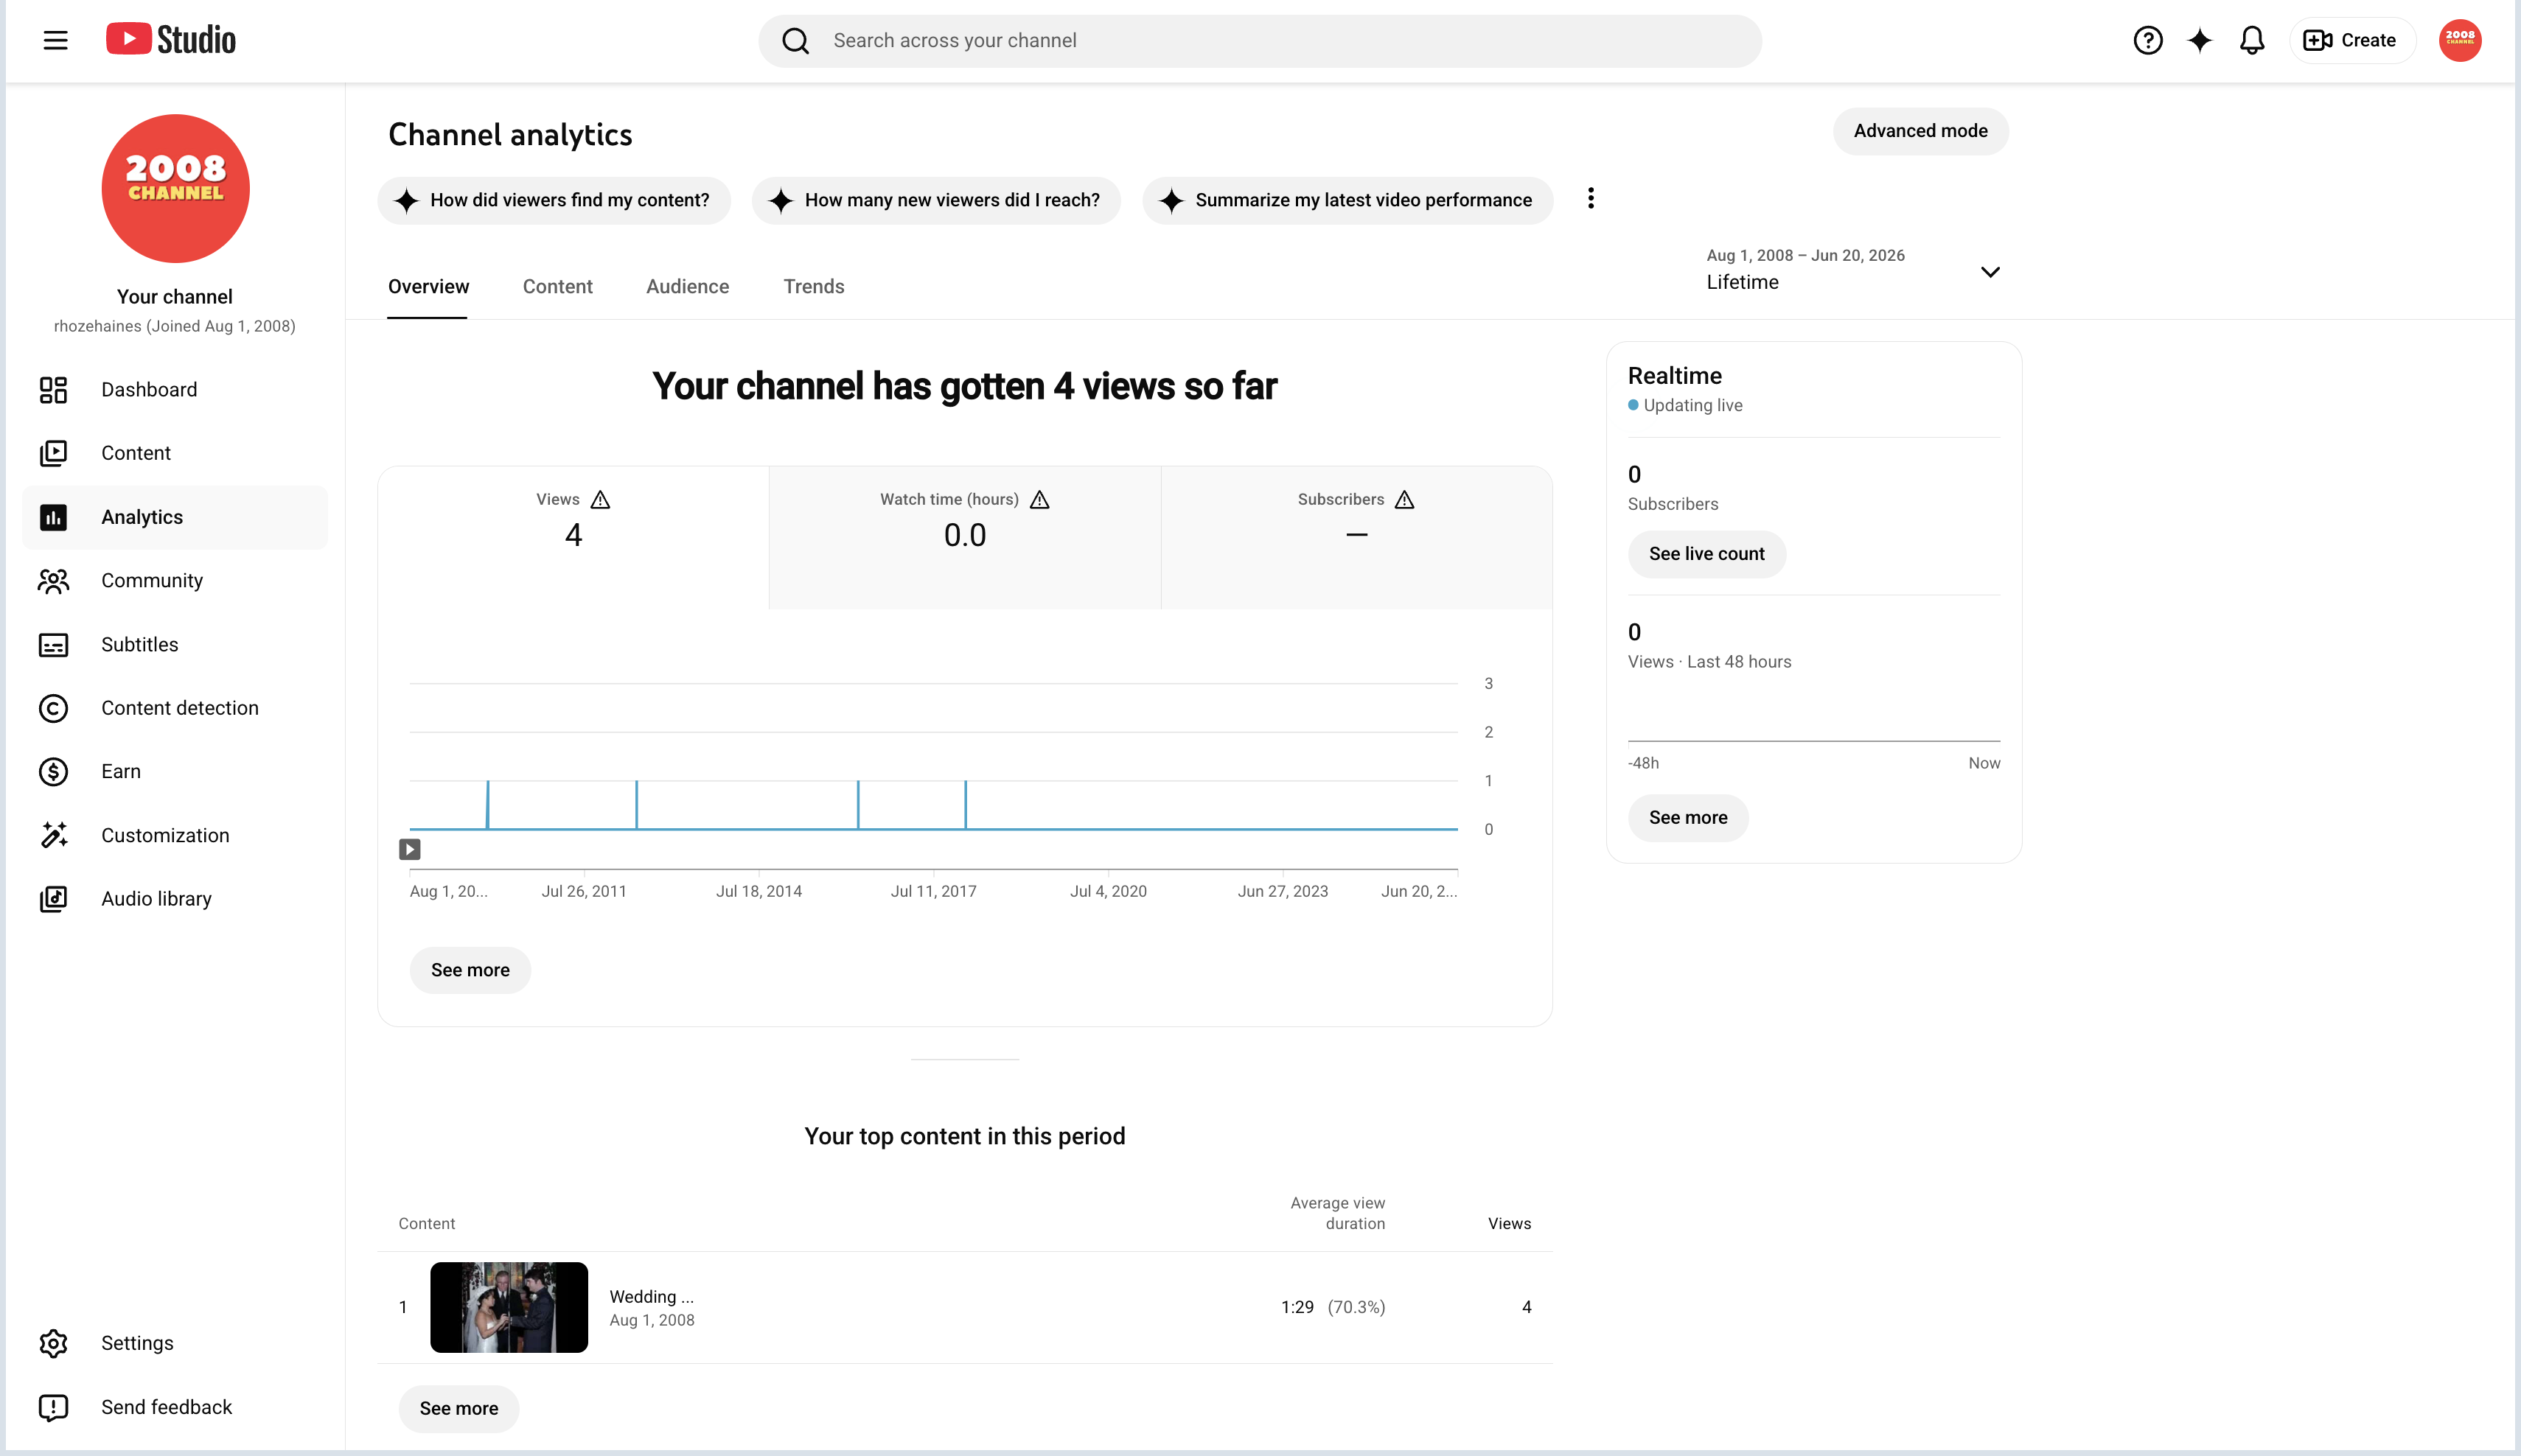The image size is (2521, 1456).
Task: Click the Send feedback icon
Action: 53,1407
